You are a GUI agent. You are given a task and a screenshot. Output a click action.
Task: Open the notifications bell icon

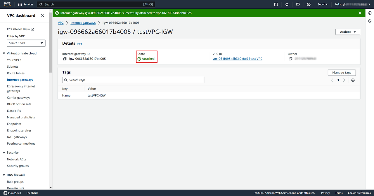click(x=287, y=4)
